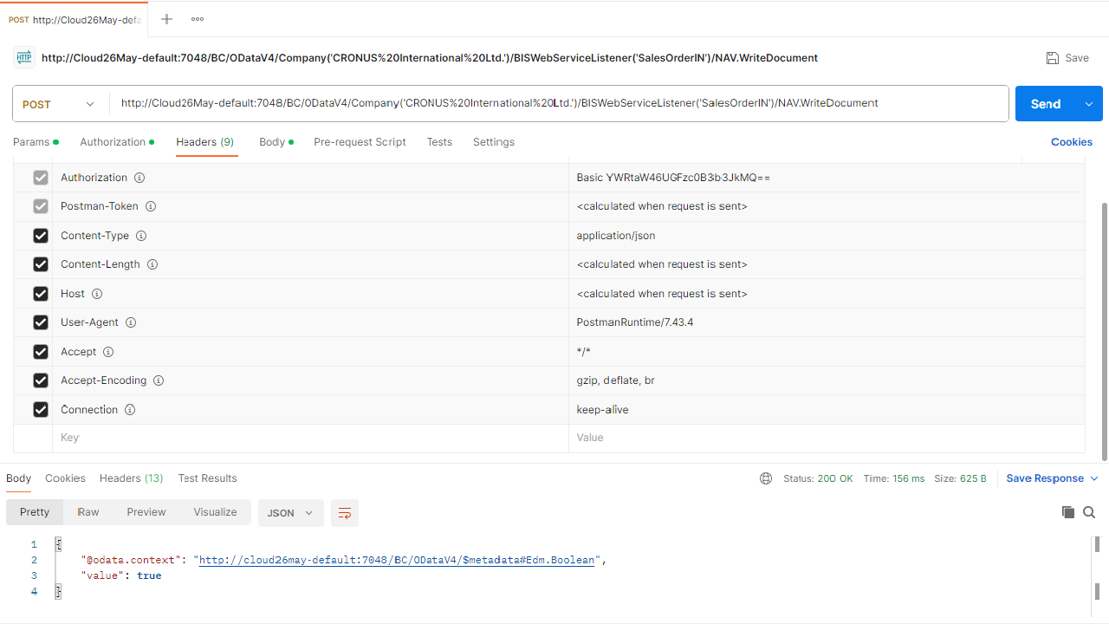
Task: Toggle word wrap icon in response
Action: pyautogui.click(x=345, y=513)
